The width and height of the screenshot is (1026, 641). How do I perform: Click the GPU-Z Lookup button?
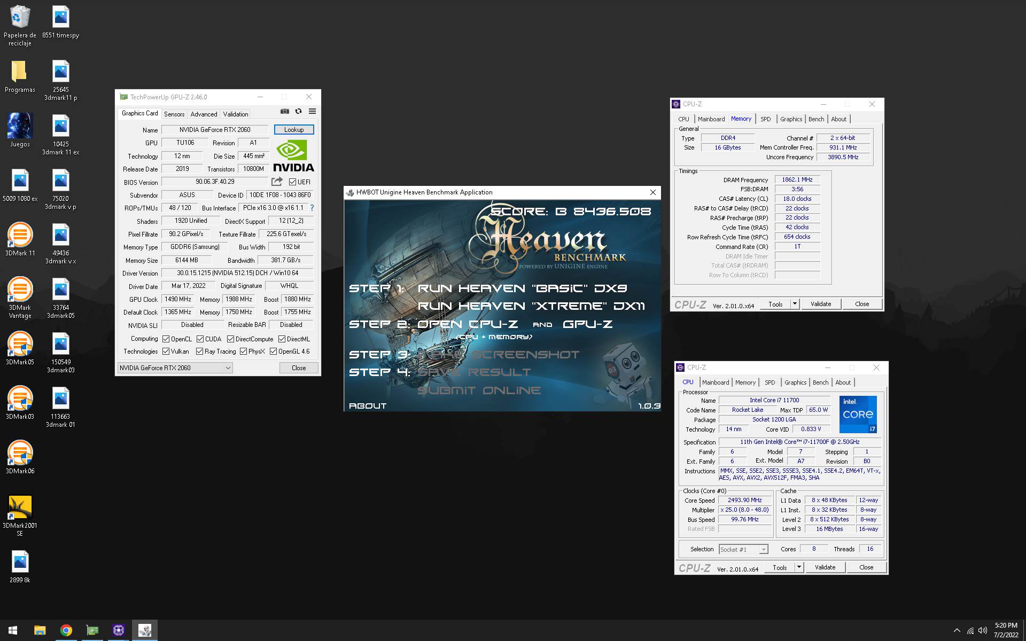[x=294, y=129]
